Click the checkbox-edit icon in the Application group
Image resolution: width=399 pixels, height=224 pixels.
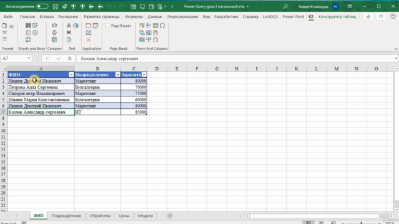[89, 32]
